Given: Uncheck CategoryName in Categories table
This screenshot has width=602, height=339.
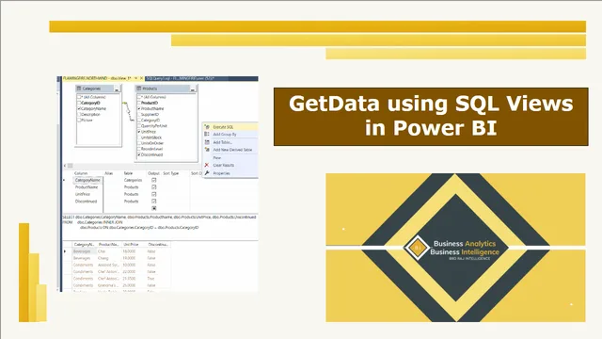Looking at the screenshot, I should point(79,109).
